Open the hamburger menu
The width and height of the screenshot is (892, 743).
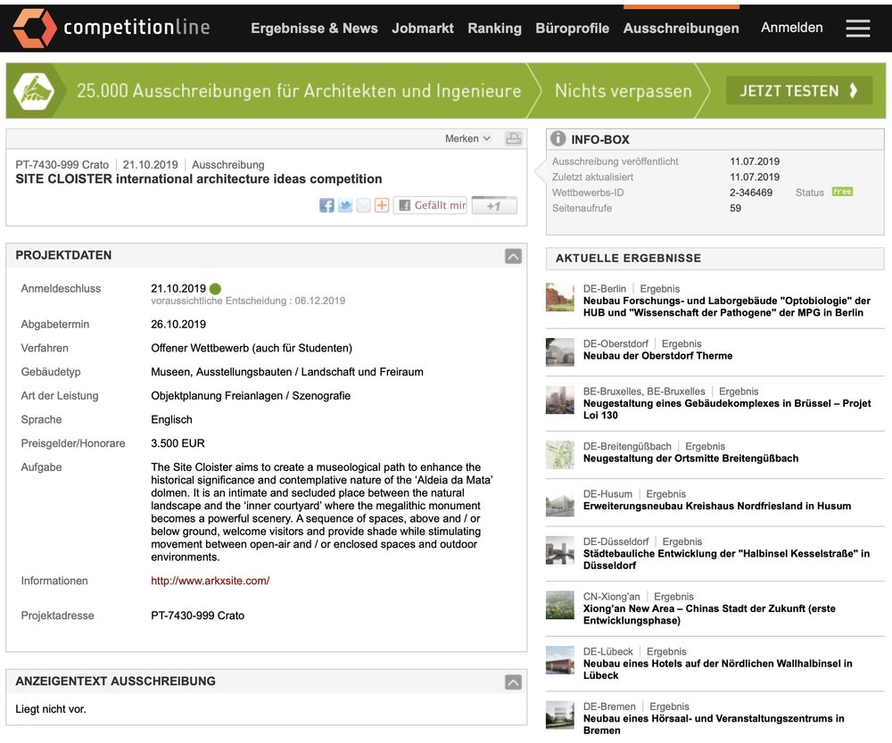[857, 29]
